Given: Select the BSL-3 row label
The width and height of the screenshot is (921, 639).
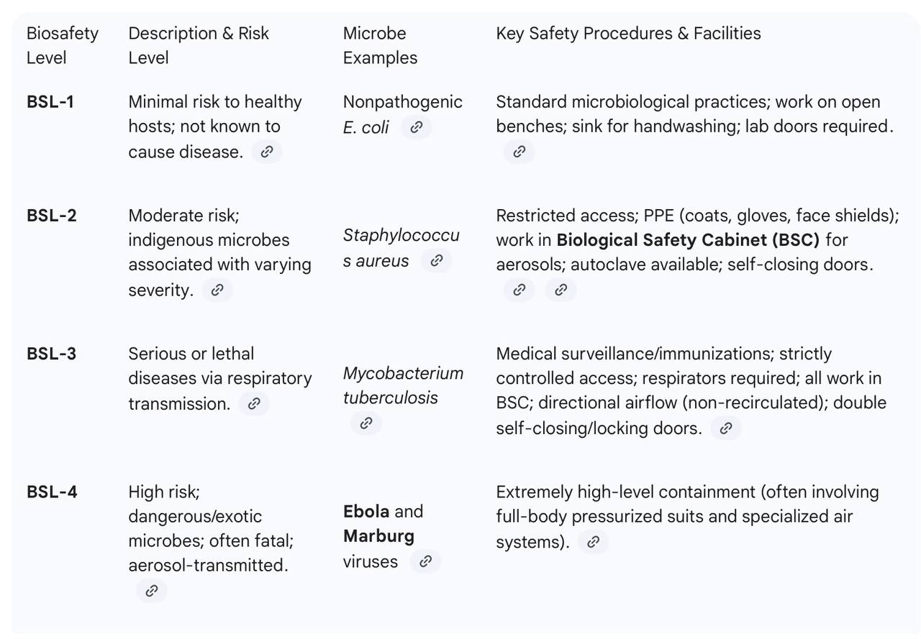Looking at the screenshot, I should pos(51,354).
